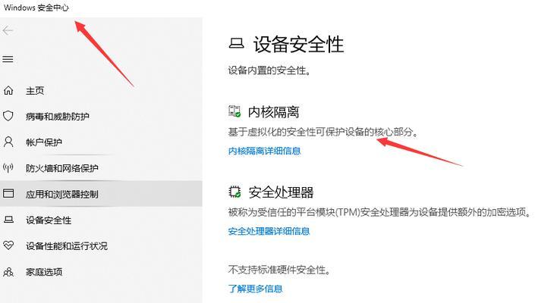Click the wireless icon for 防火墙和网络保护
The width and height of the screenshot is (557, 303).
(x=8, y=167)
